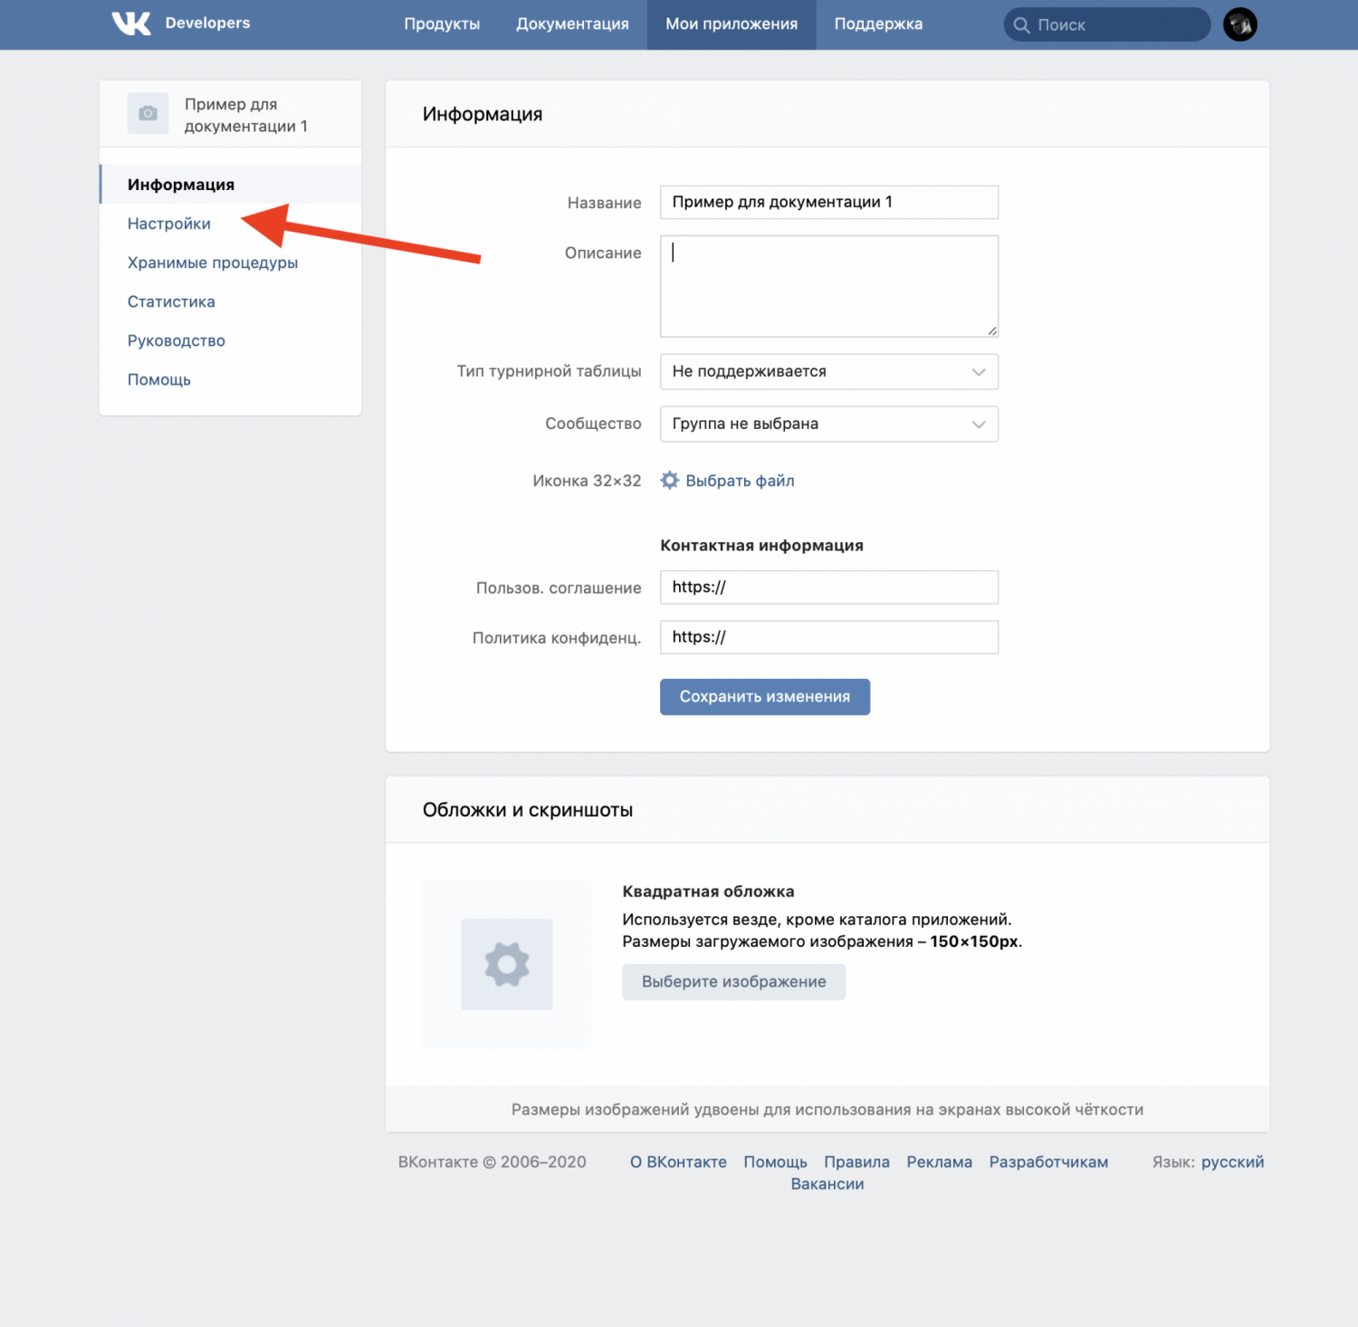
Task: Click the search magnifier icon
Action: pos(1021,25)
